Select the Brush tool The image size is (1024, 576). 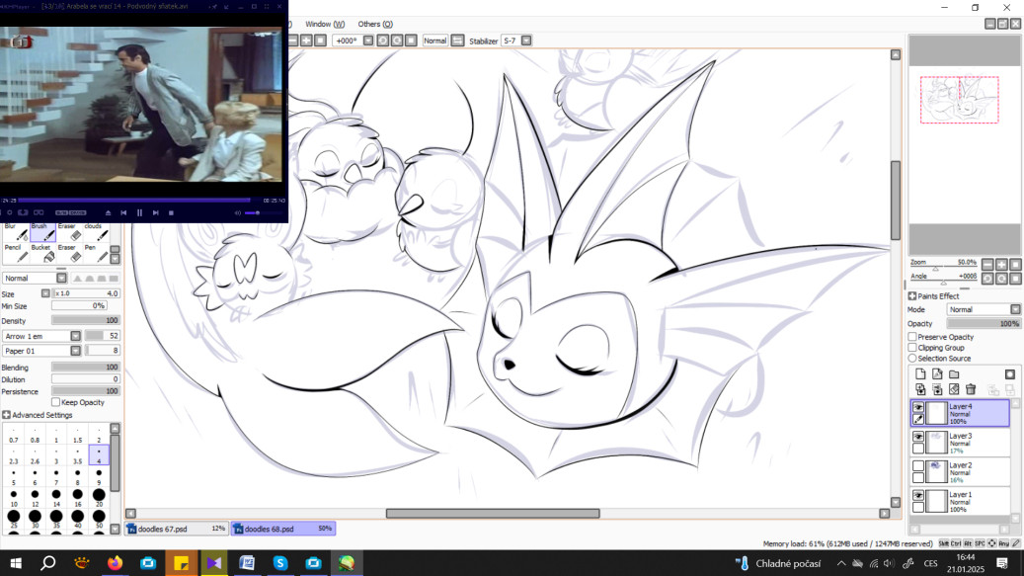pyautogui.click(x=42, y=231)
